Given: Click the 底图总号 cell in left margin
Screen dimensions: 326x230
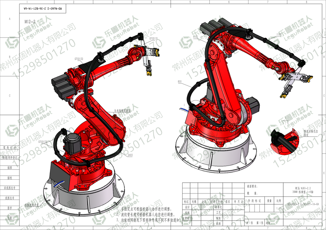Looking at the screenshot, I should (10, 198).
